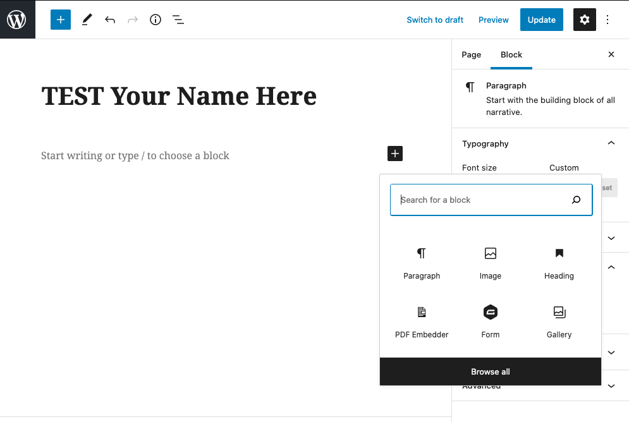Click Switch to draft
The height and width of the screenshot is (422, 629).
pyautogui.click(x=435, y=20)
